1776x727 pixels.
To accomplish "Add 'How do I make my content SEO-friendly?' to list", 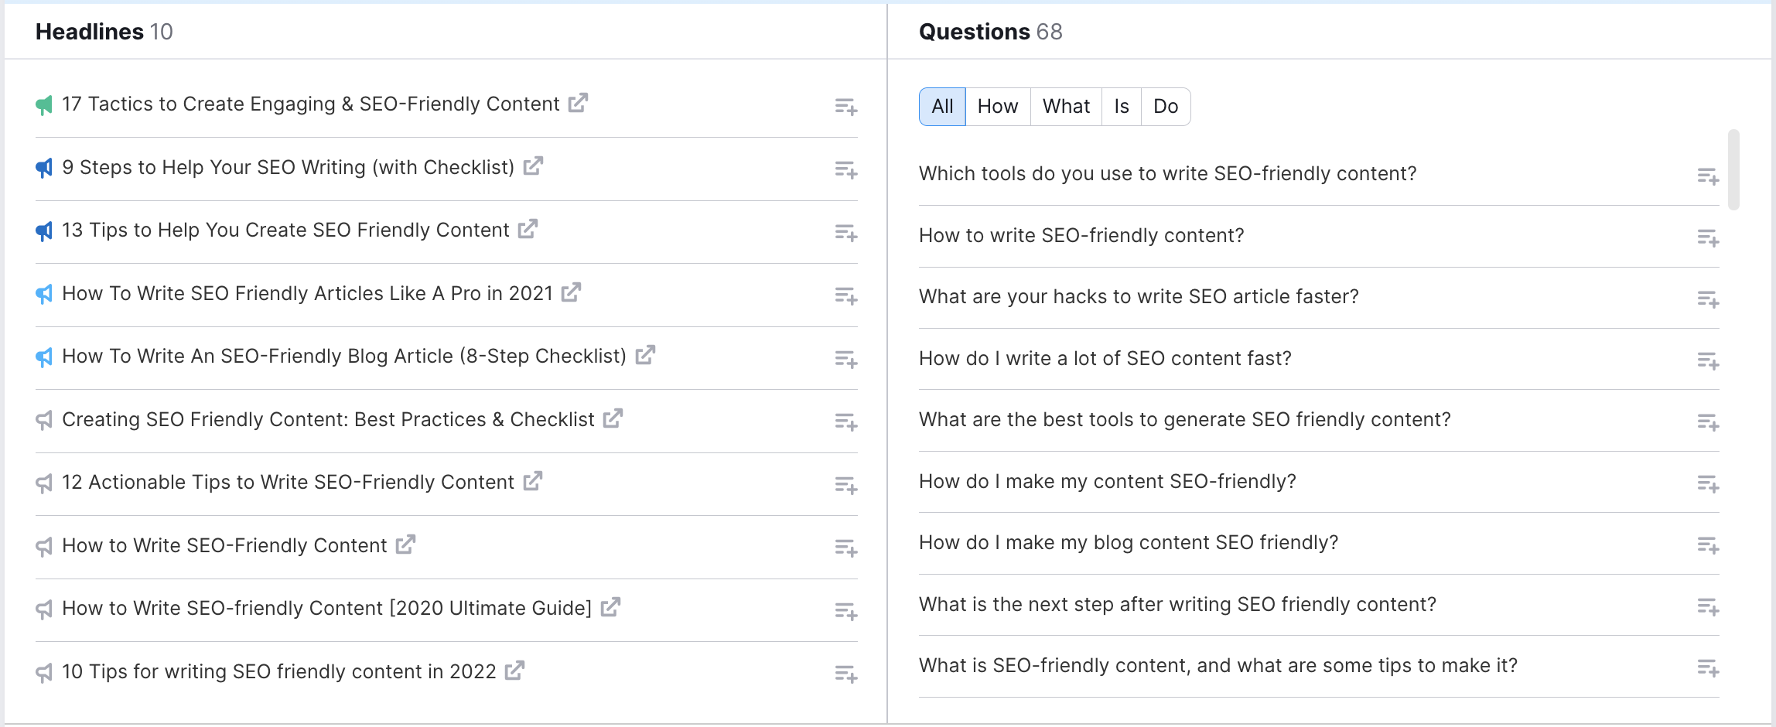I will point(1708,483).
